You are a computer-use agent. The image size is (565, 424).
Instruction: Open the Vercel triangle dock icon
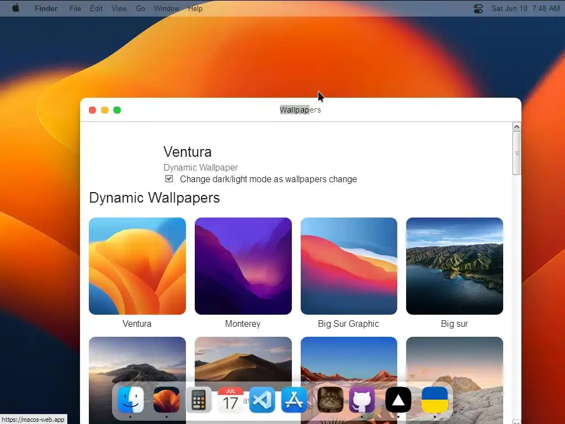point(398,400)
